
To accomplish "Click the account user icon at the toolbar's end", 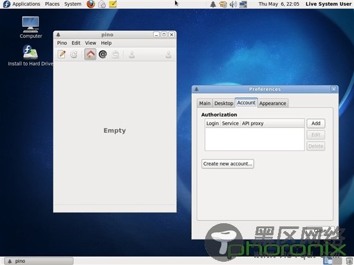I will tap(169, 55).
